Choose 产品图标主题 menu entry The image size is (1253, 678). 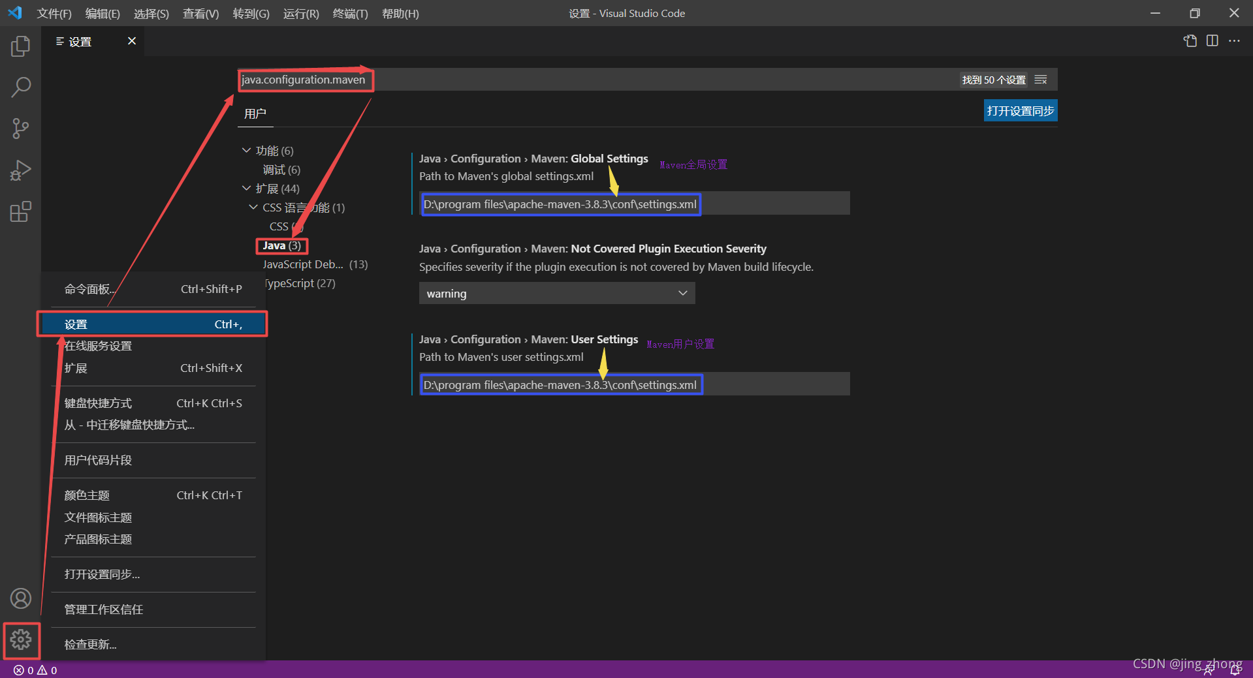(153, 539)
